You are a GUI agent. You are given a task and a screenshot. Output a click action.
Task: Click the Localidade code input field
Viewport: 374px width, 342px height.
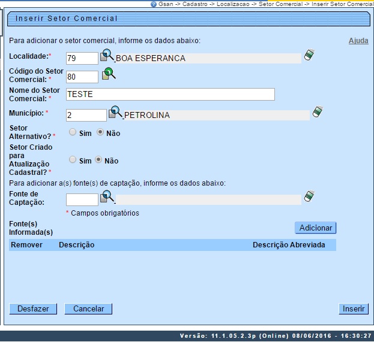click(82, 58)
